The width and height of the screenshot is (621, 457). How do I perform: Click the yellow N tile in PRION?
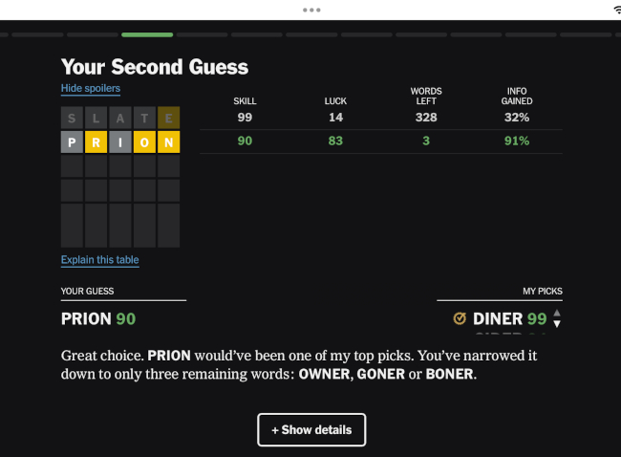(x=169, y=141)
